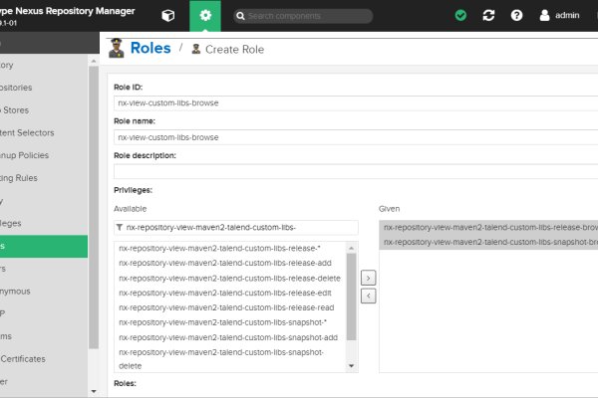Select custom-libs-snapshot-* privilege

[x=229, y=322]
